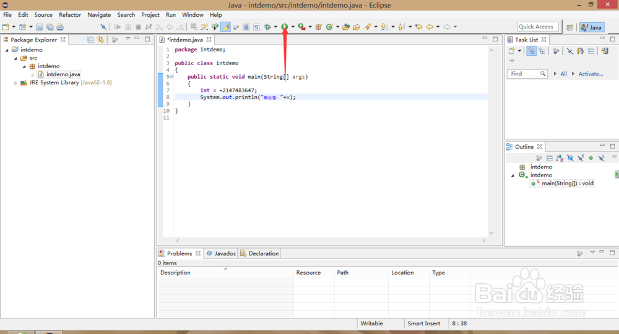
Task: Click the Find field in Task List
Action: 527,74
